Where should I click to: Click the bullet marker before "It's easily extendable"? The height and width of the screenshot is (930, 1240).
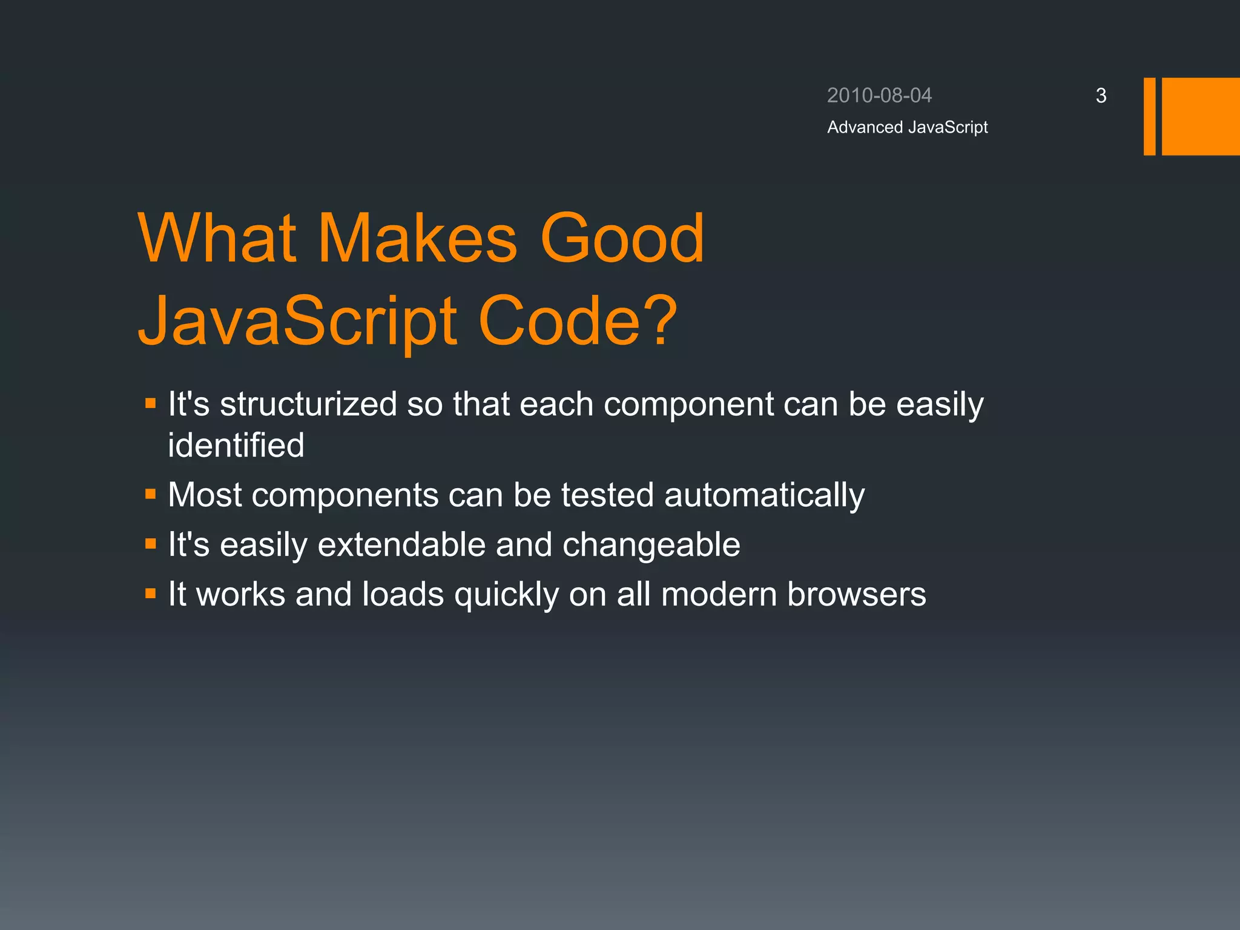pos(151,544)
